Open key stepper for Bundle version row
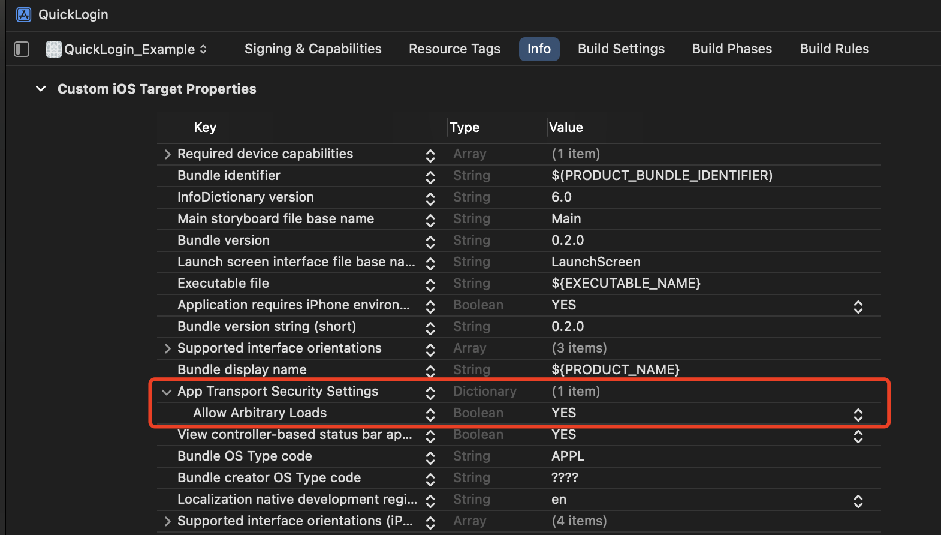The width and height of the screenshot is (941, 535). click(x=430, y=242)
